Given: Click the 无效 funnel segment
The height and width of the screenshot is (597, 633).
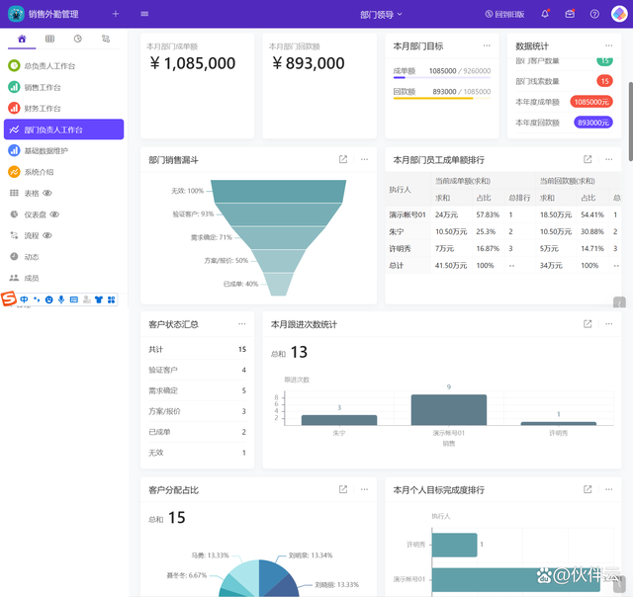Looking at the screenshot, I should (x=278, y=191).
